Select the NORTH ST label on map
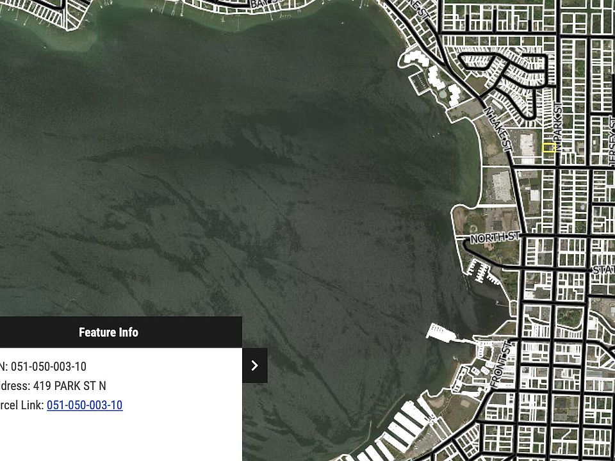 pyautogui.click(x=495, y=237)
